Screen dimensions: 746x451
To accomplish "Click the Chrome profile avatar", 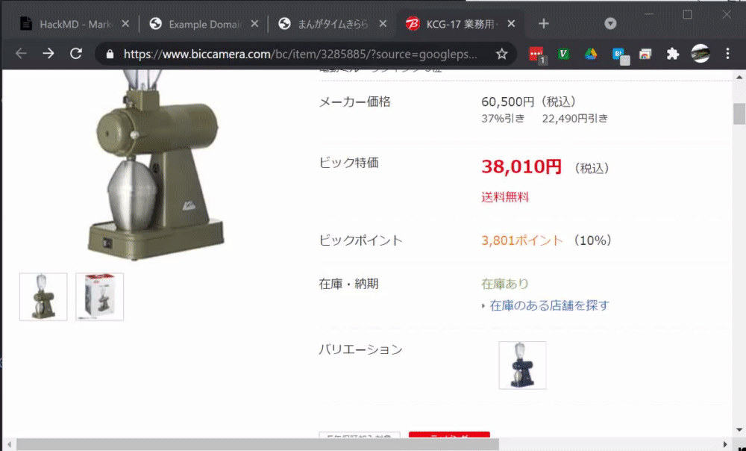I will 700,54.
